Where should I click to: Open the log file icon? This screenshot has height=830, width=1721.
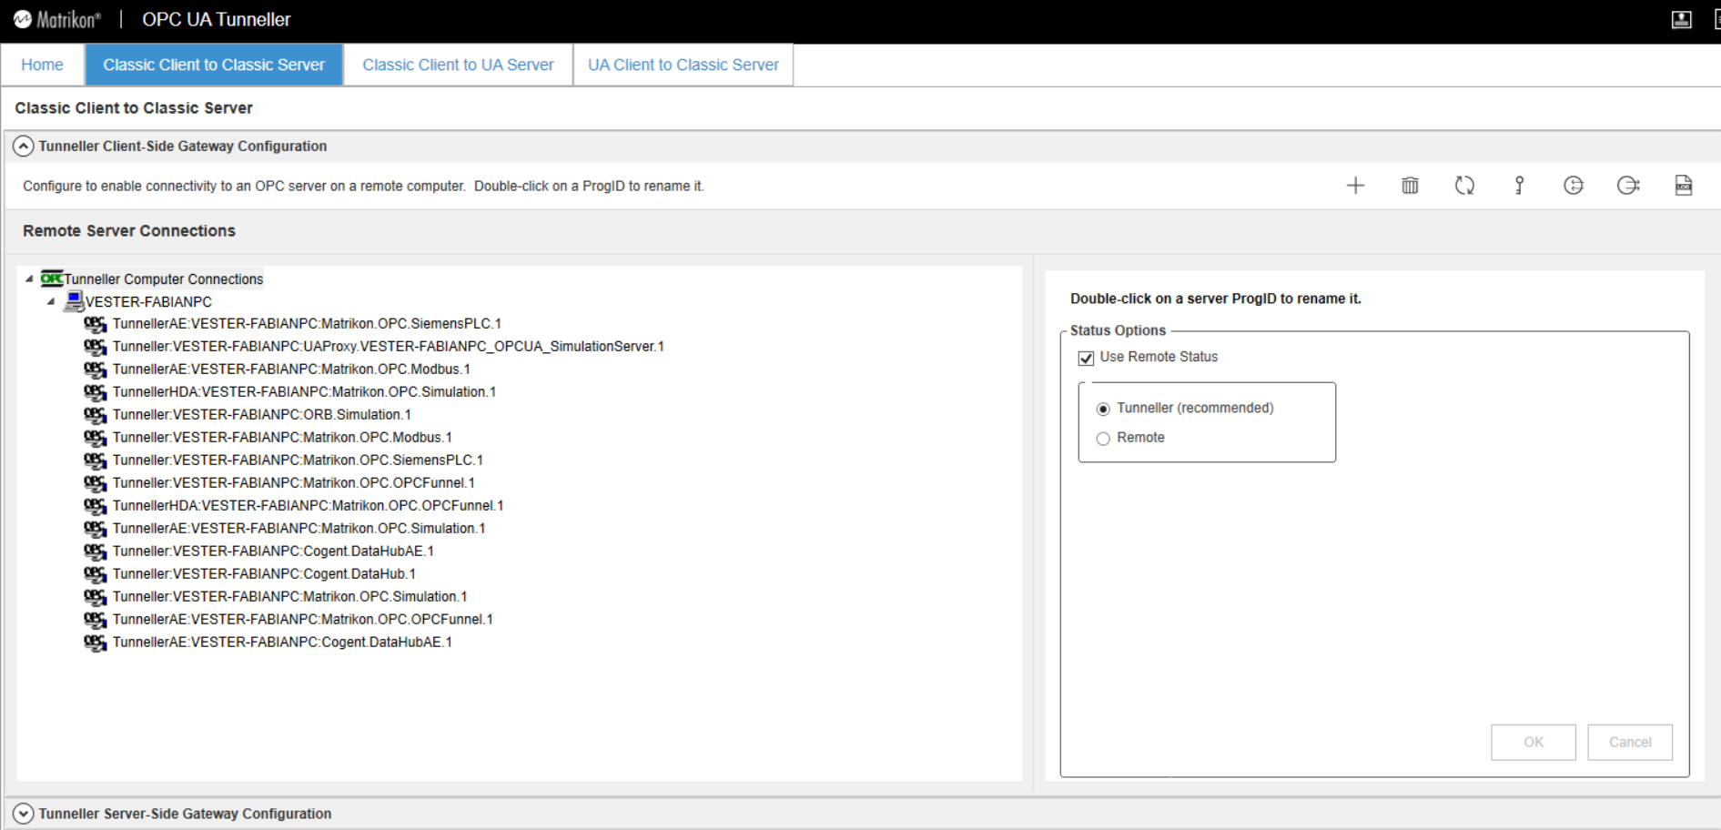[x=1684, y=186]
